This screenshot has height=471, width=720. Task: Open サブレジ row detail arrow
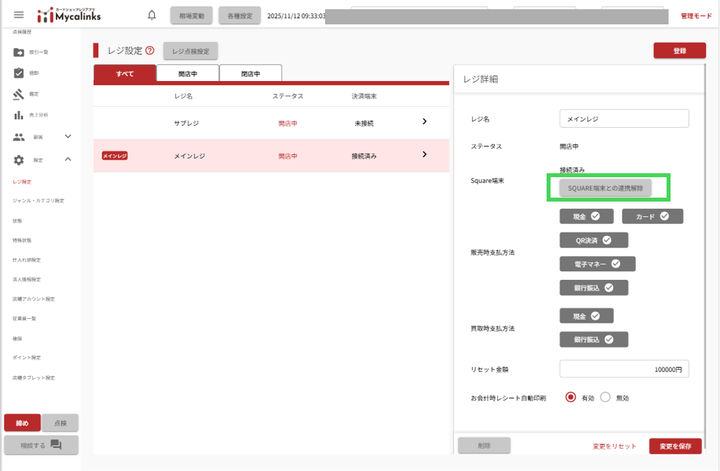pyautogui.click(x=425, y=122)
